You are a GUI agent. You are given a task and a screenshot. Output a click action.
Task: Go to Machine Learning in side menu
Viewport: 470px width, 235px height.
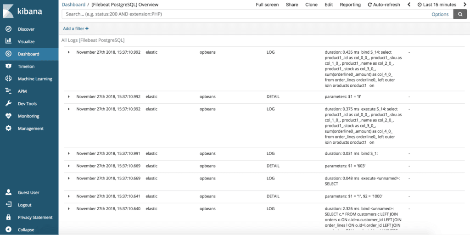(35, 79)
